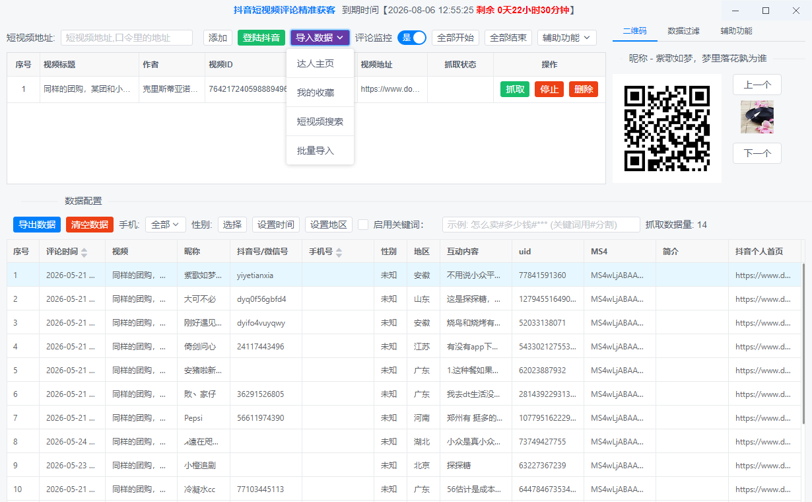
Task: Toggle the 评论监控 switch off
Action: pos(412,38)
